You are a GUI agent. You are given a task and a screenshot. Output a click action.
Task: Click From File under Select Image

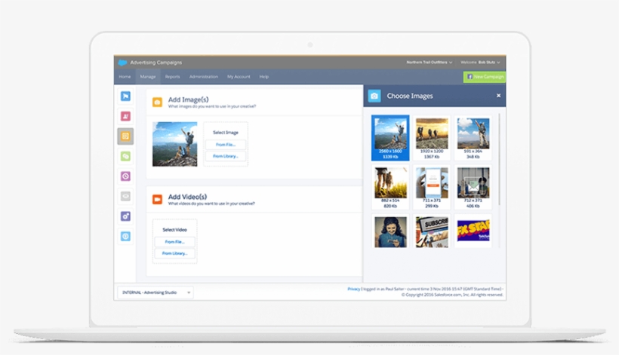226,145
